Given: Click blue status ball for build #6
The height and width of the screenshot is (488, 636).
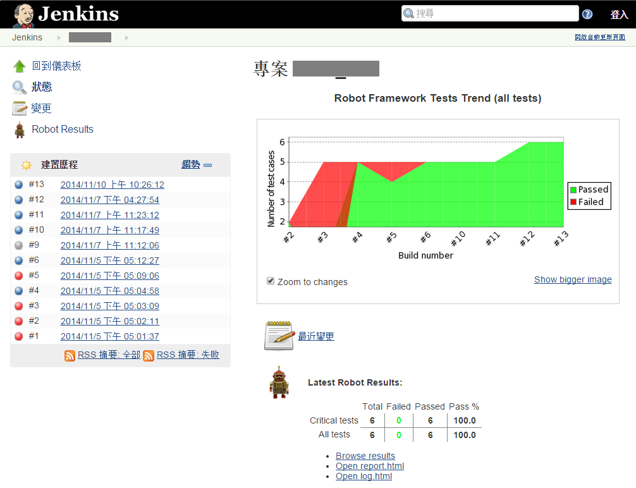Looking at the screenshot, I should (19, 260).
